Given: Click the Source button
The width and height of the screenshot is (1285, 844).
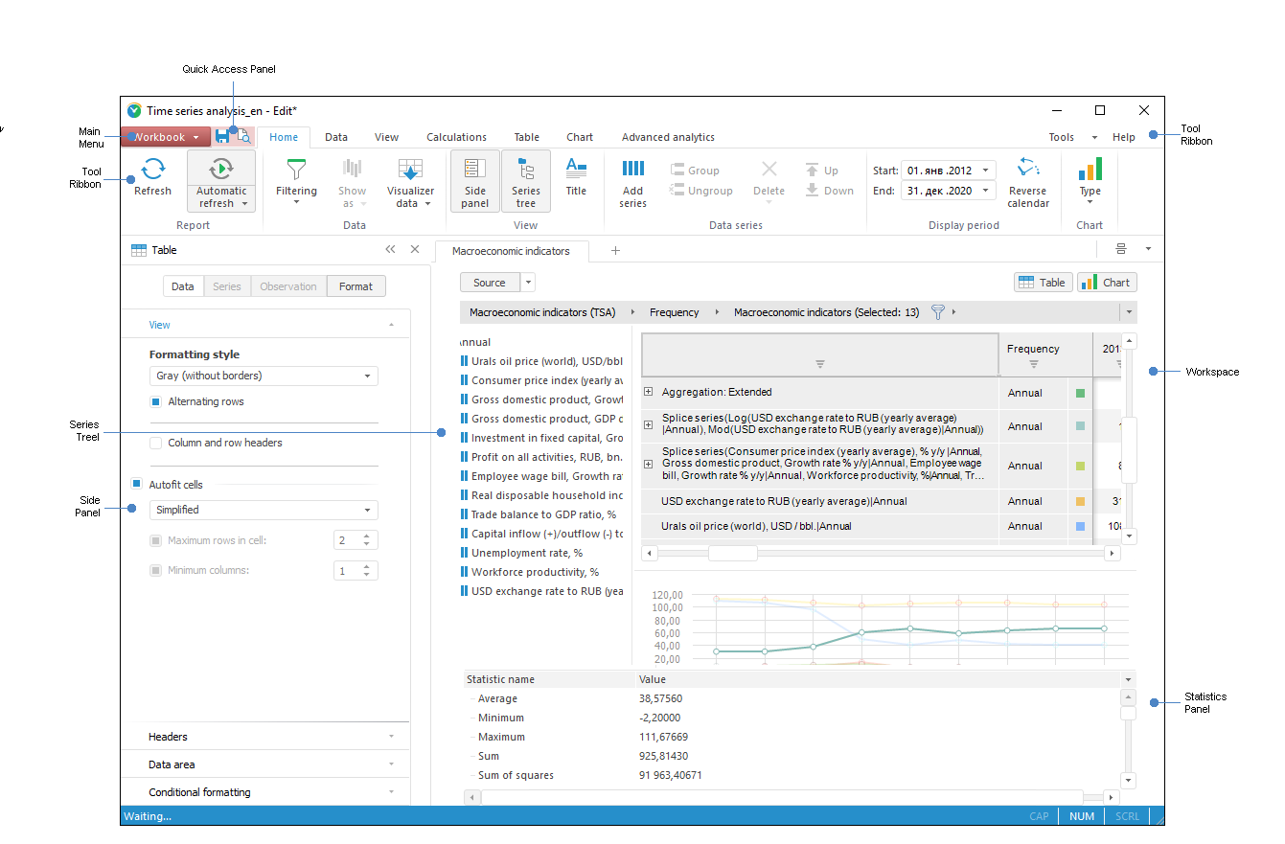Looking at the screenshot, I should [490, 283].
